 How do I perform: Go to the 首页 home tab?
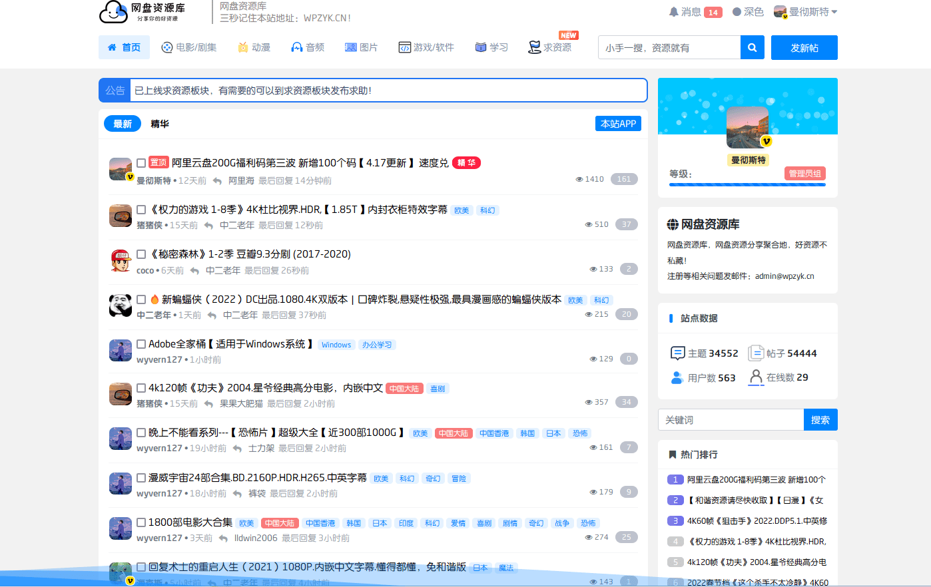click(124, 47)
